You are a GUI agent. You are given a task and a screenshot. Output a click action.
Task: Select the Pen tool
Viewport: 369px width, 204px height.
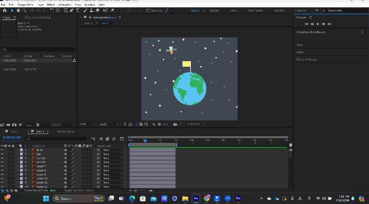point(72,11)
